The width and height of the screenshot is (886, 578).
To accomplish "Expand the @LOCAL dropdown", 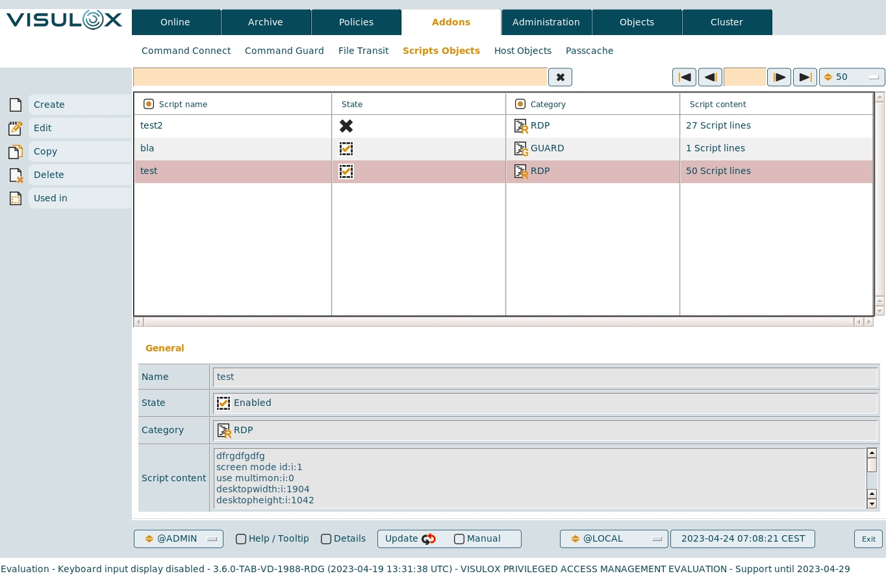I will [x=613, y=539].
